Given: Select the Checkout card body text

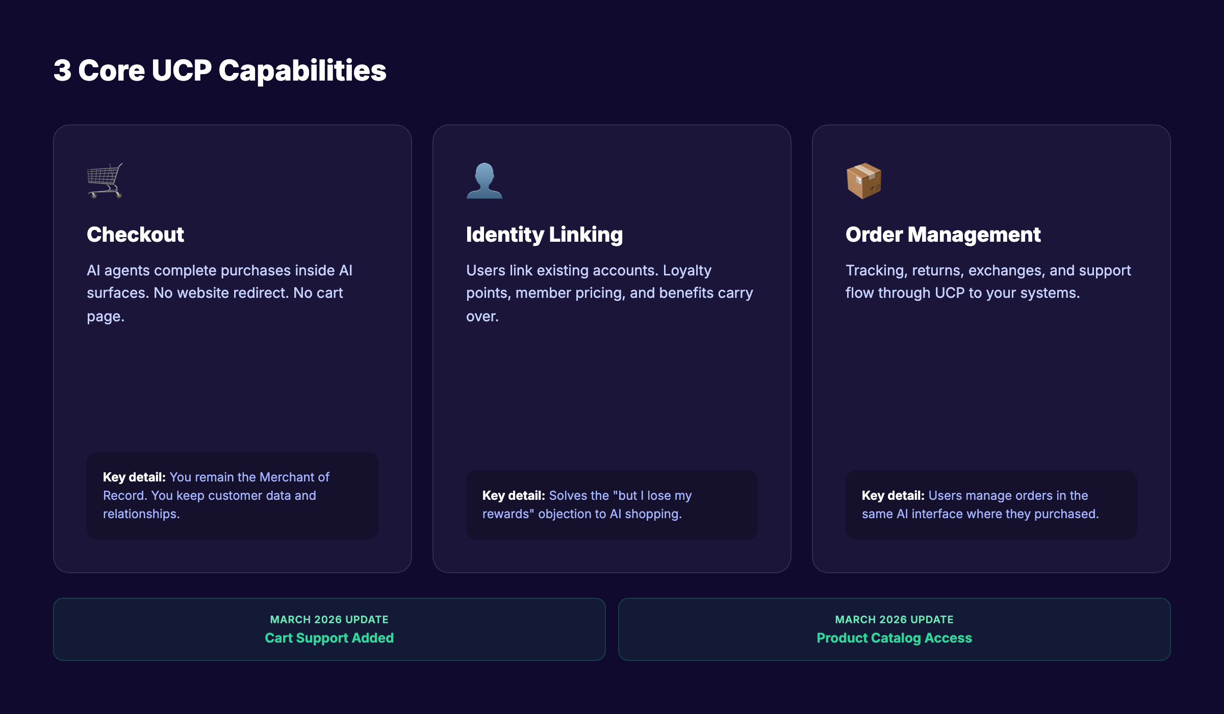Looking at the screenshot, I should point(220,293).
